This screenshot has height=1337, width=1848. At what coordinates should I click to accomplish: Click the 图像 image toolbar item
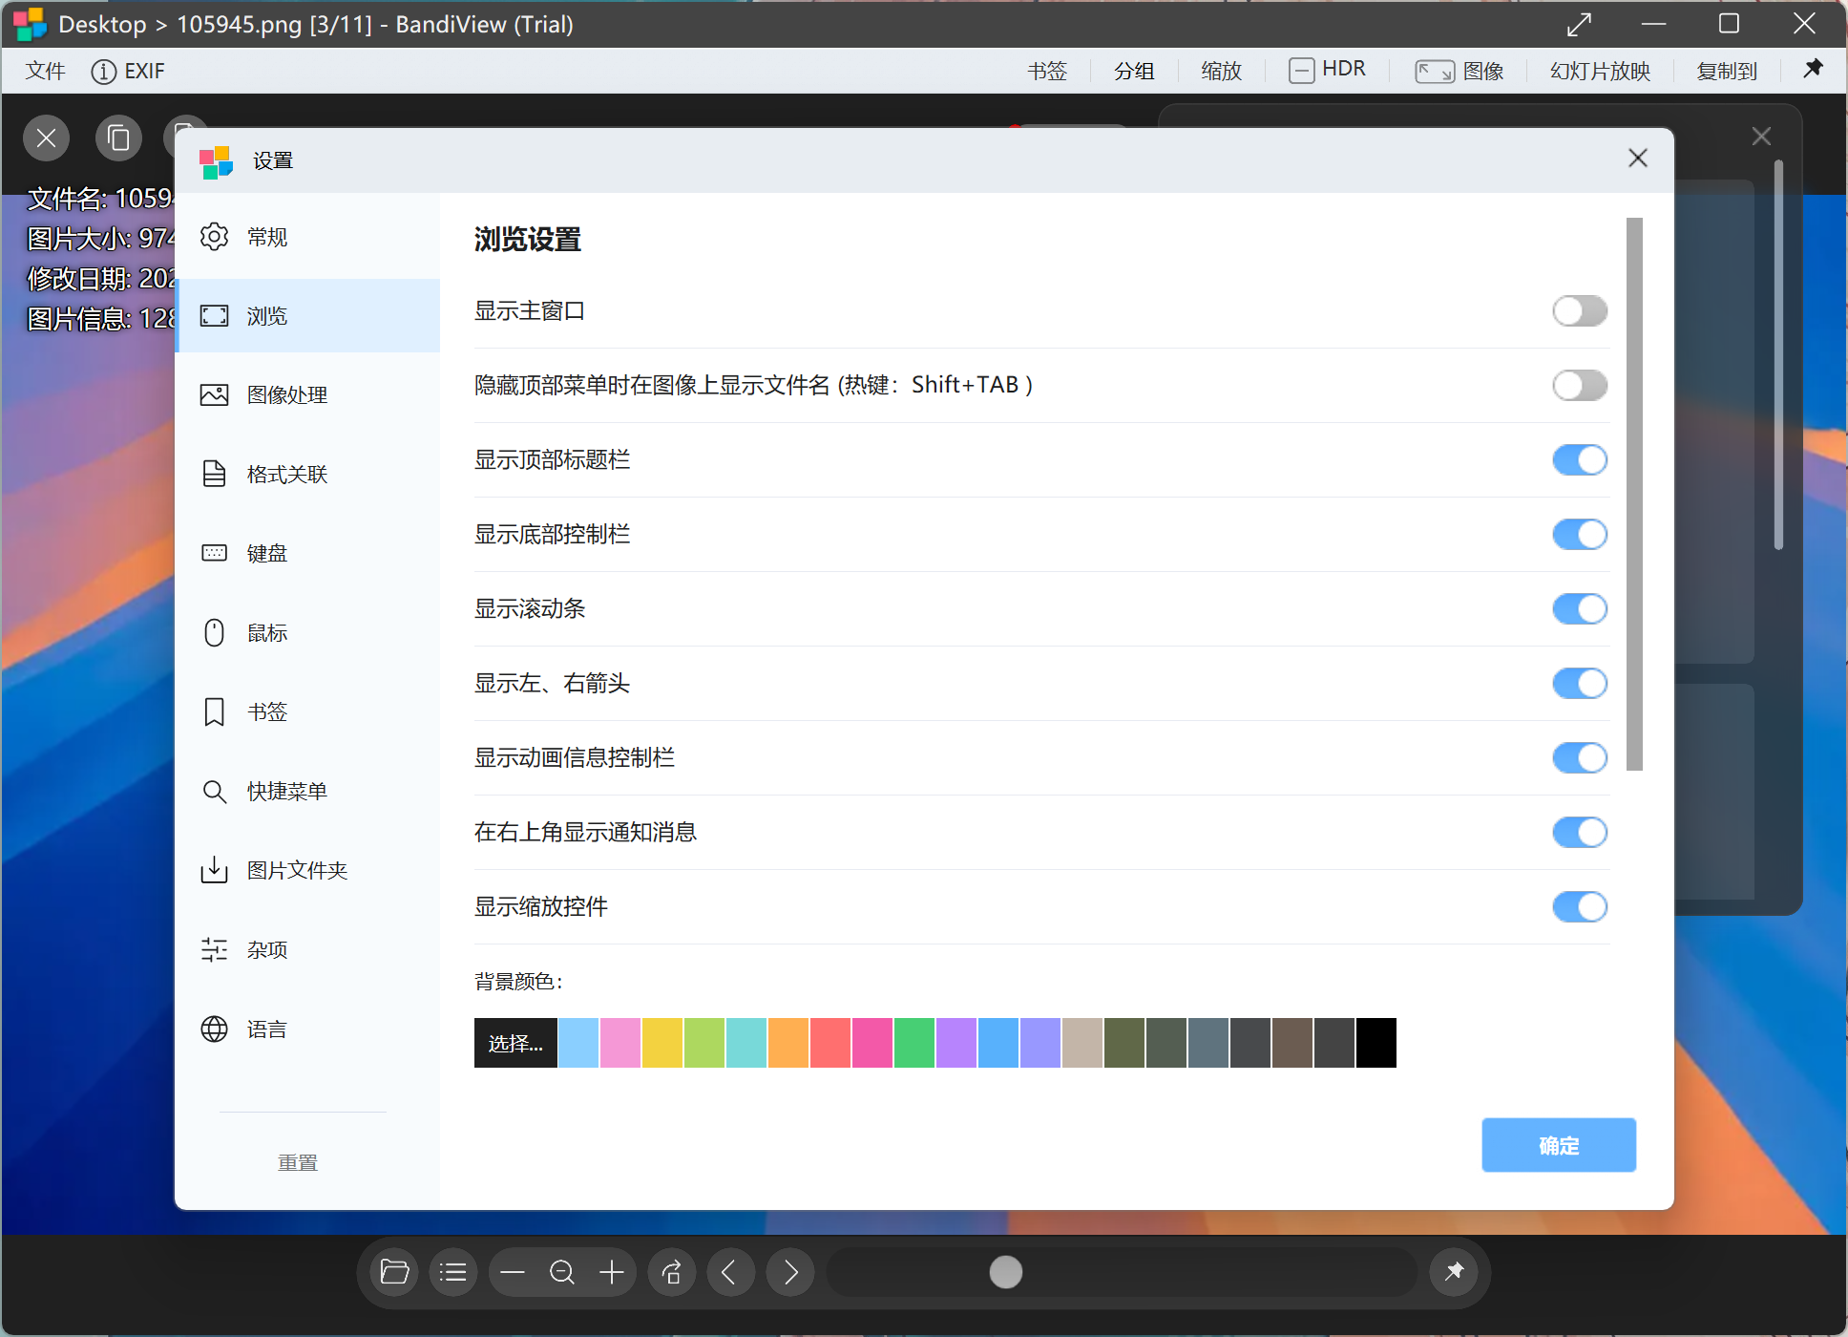[x=1459, y=71]
